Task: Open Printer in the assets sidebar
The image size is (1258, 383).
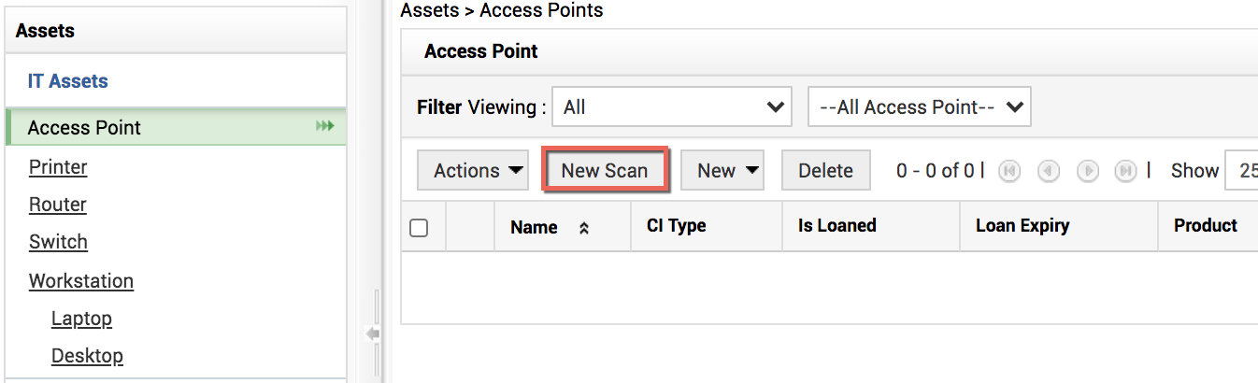Action: coord(58,167)
